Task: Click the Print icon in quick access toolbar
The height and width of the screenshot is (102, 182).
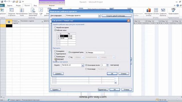Action: pos(14,2)
